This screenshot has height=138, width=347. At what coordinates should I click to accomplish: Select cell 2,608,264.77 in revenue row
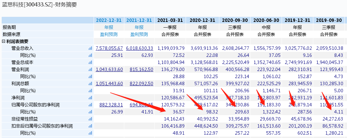pyautogui.click(x=235, y=48)
